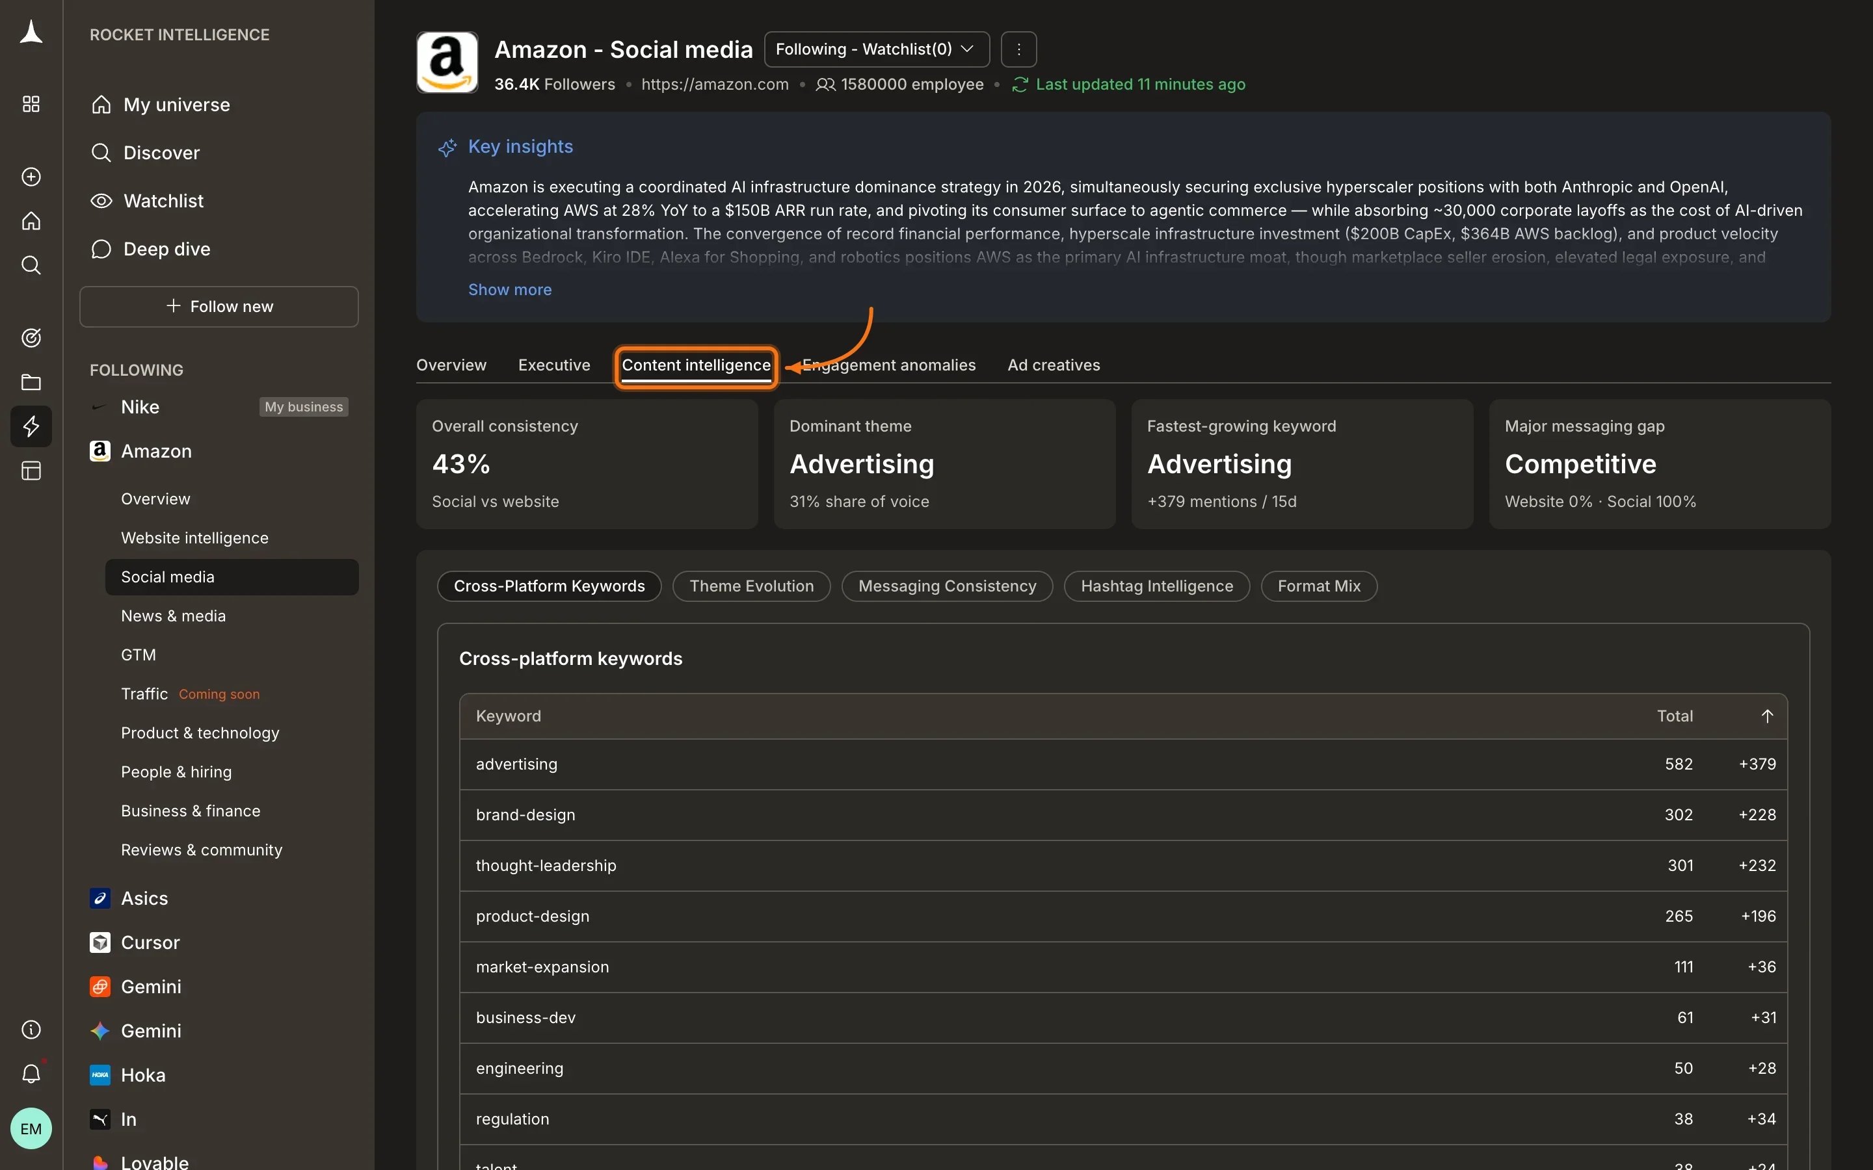The image size is (1873, 1170).
Task: Click the market-expansion keyword row
Action: pos(1123,967)
